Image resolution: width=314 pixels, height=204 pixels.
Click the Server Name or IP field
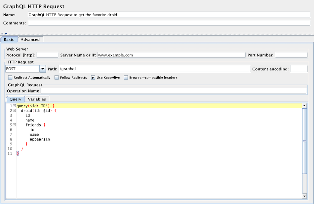171,55
